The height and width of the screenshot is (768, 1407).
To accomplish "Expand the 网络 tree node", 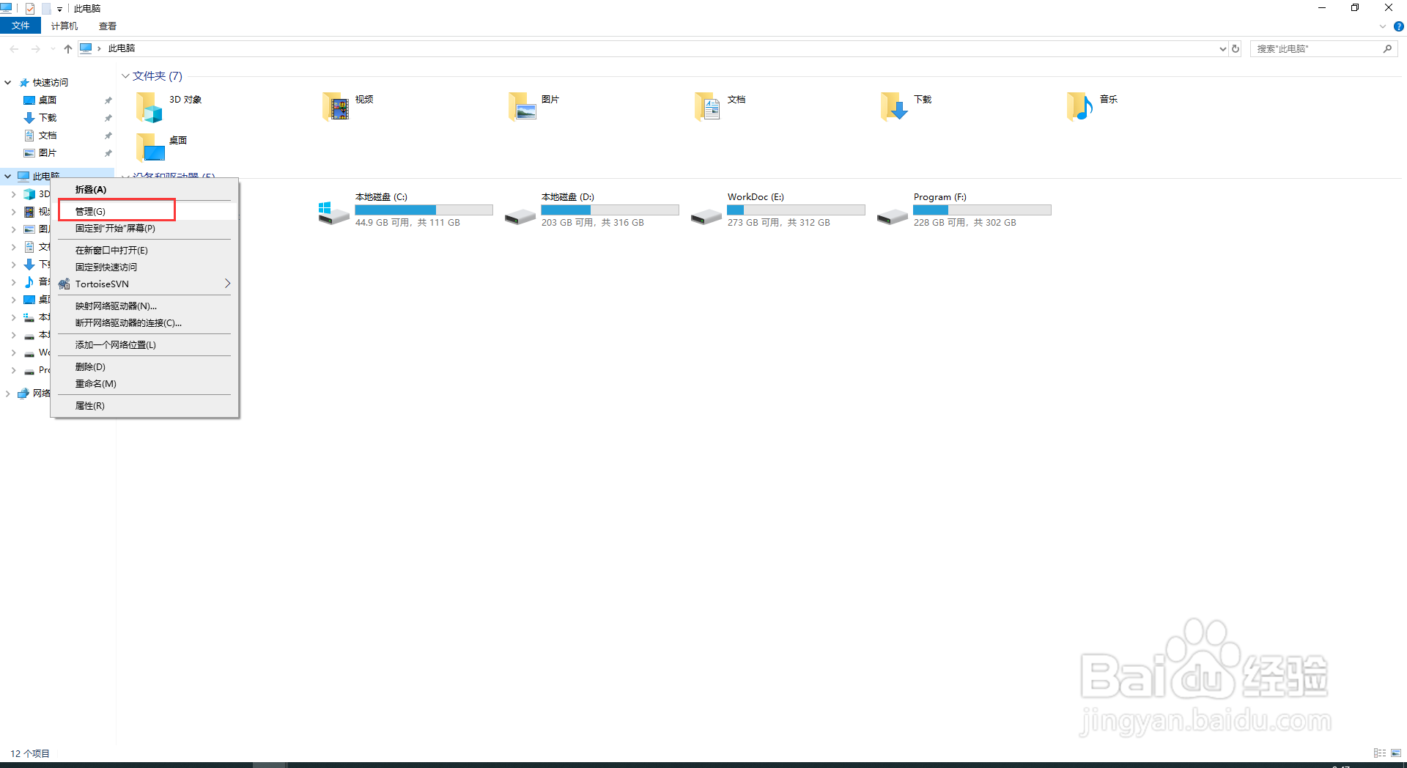I will 8,394.
